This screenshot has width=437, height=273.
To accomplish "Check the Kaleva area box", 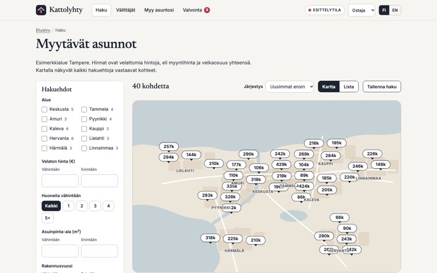I will (44, 129).
